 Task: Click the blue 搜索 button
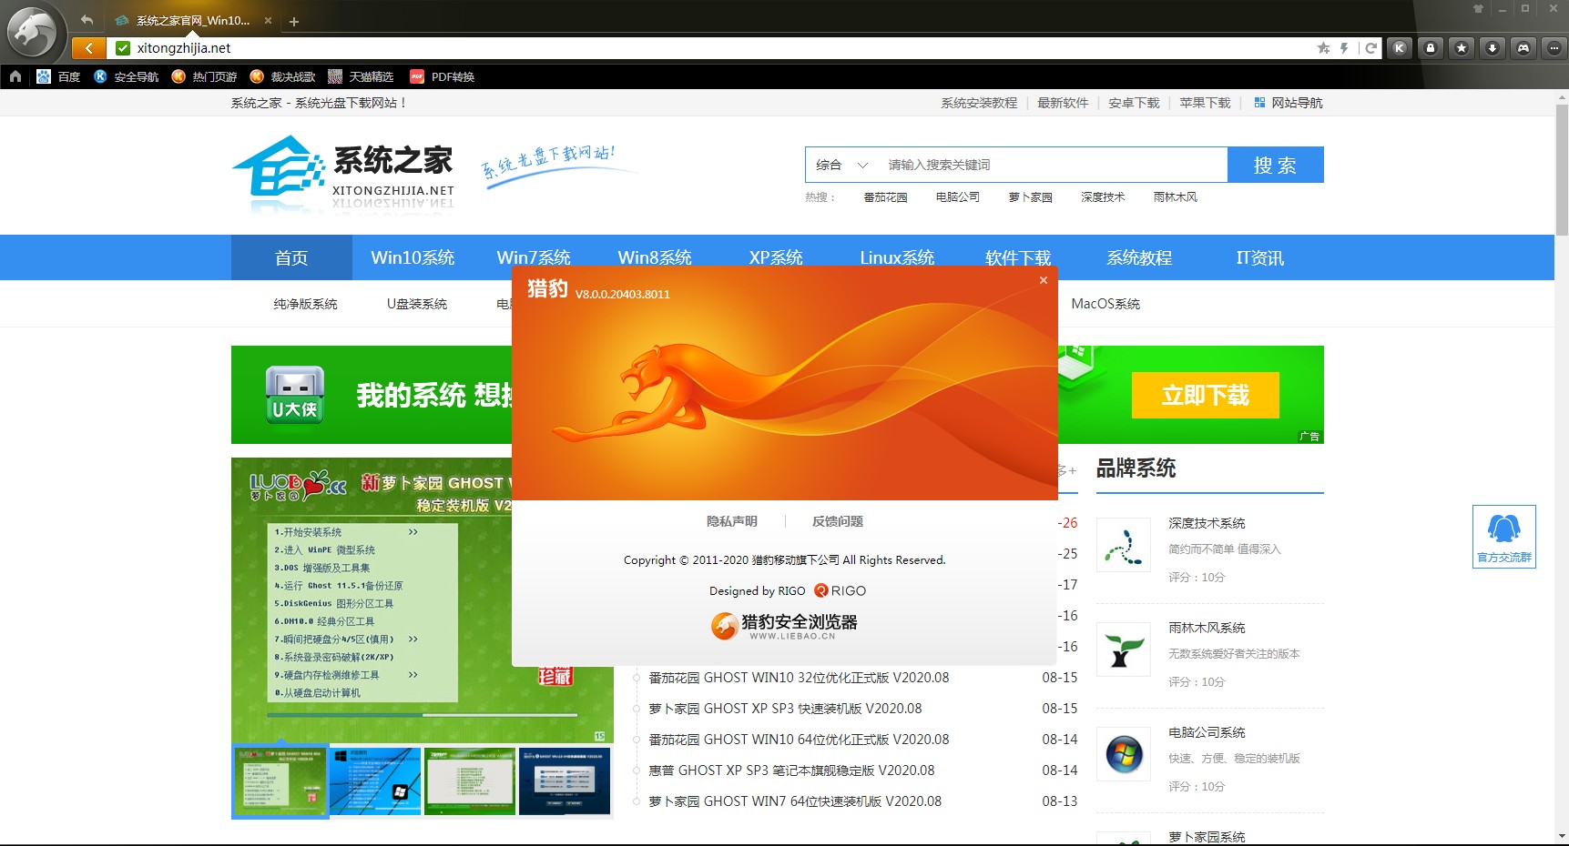[x=1275, y=165]
